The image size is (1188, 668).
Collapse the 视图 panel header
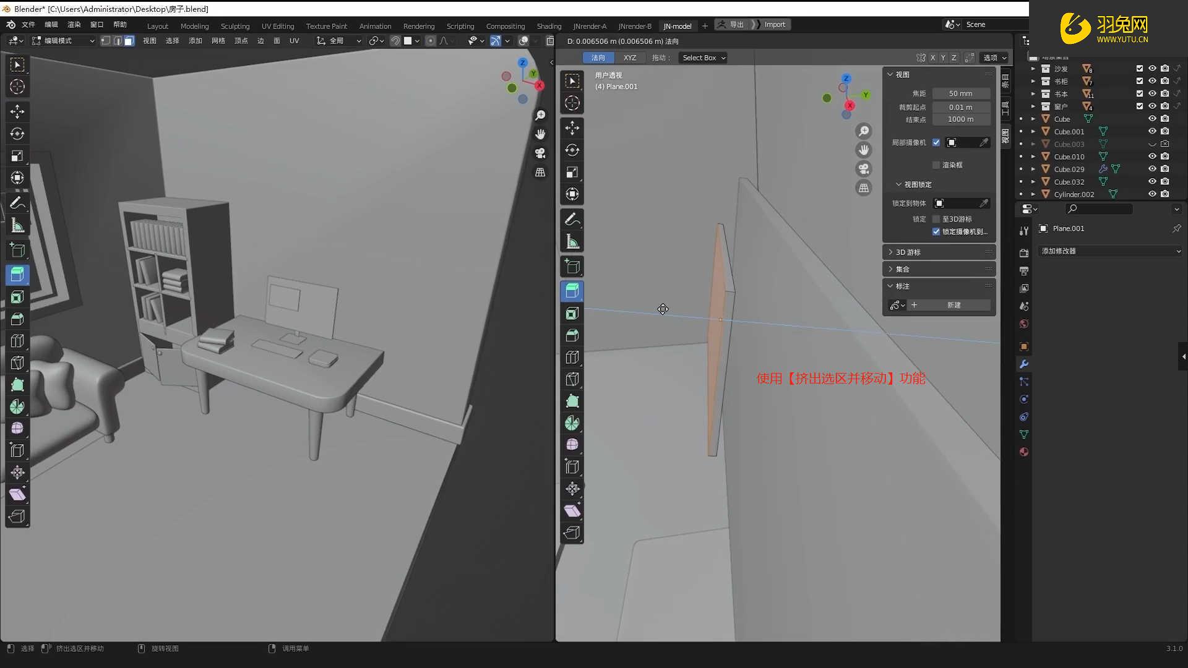point(900,74)
